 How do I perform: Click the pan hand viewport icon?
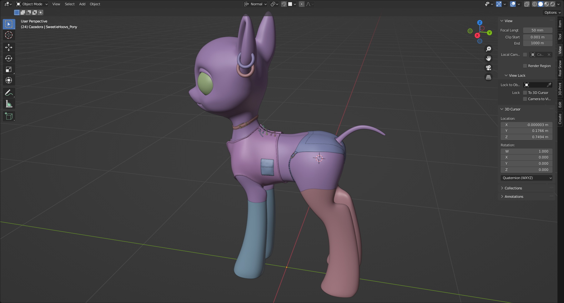coord(489,58)
